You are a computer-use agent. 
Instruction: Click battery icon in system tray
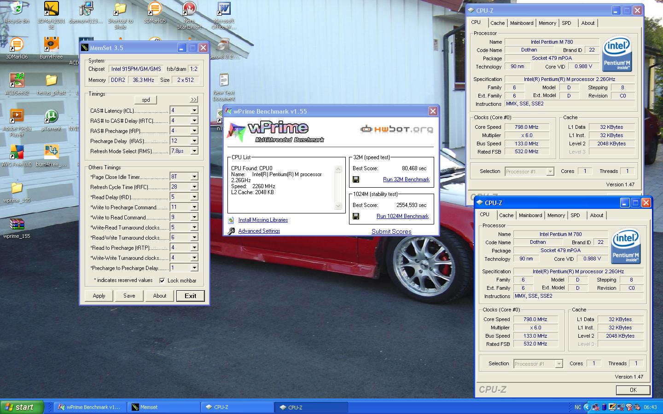click(x=604, y=407)
